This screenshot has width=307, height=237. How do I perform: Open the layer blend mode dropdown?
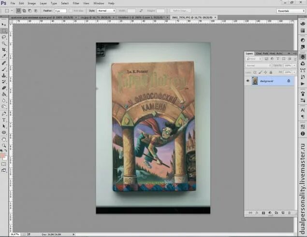point(259,66)
